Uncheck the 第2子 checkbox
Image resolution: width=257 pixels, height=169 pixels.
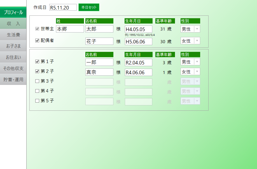point(37,71)
